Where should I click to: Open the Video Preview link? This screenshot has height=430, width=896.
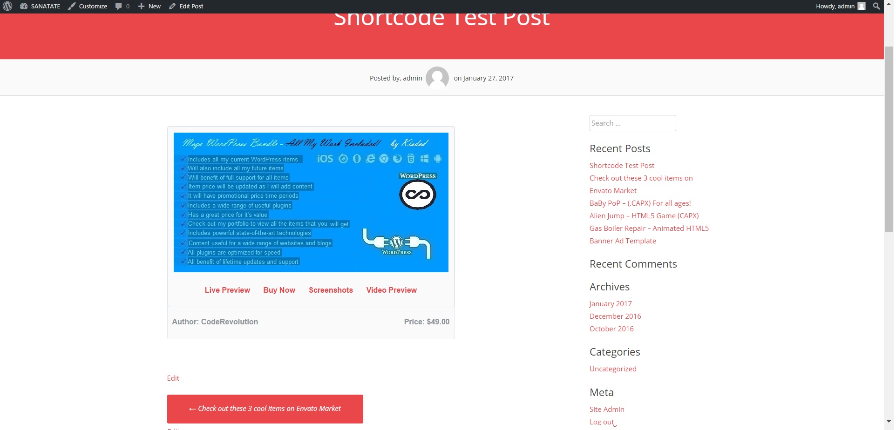pos(392,290)
